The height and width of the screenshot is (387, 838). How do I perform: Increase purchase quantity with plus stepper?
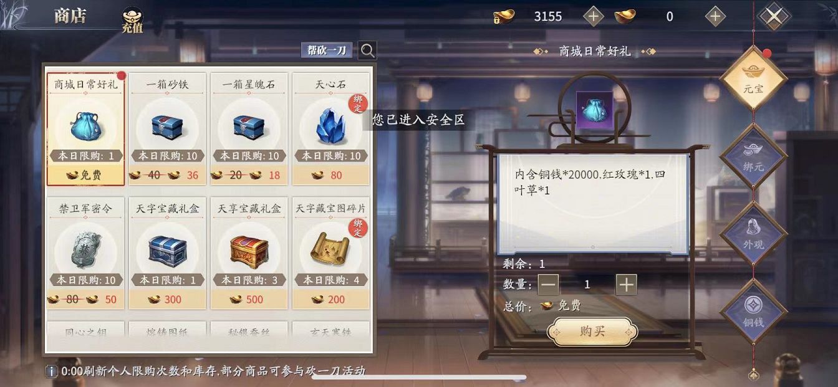pos(626,285)
